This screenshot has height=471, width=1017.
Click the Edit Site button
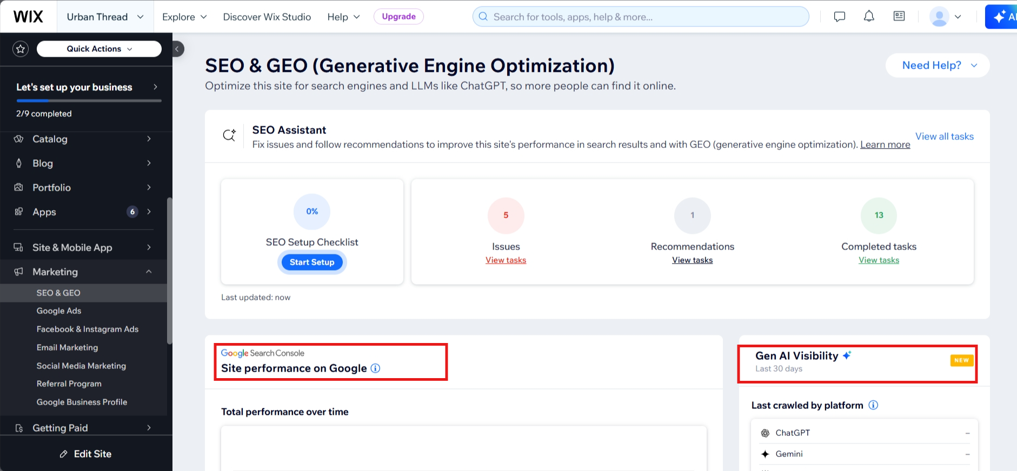click(x=86, y=454)
